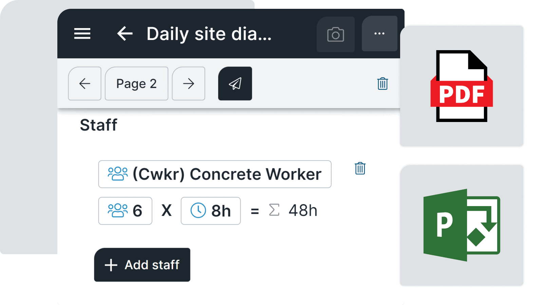Select the Staff section heading
The height and width of the screenshot is (305, 543).
pos(98,125)
